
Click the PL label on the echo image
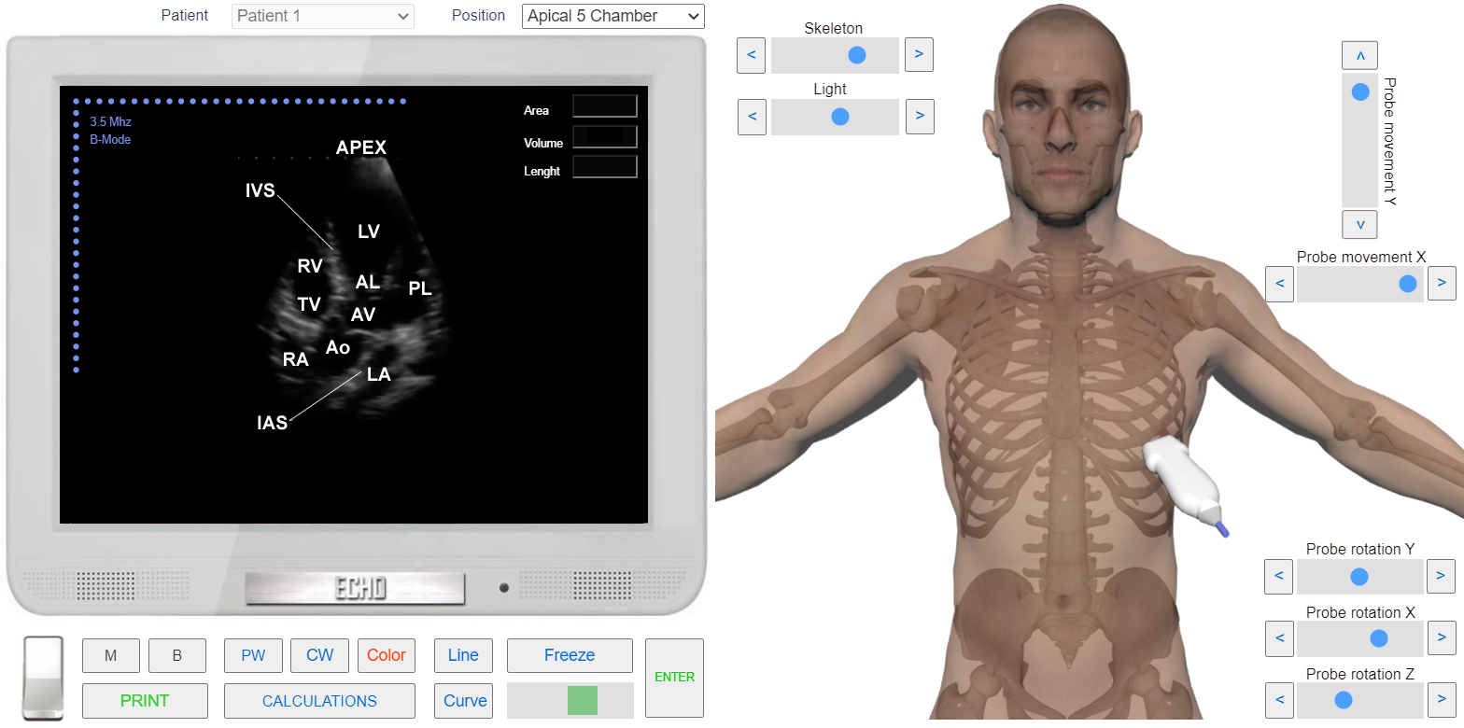420,288
